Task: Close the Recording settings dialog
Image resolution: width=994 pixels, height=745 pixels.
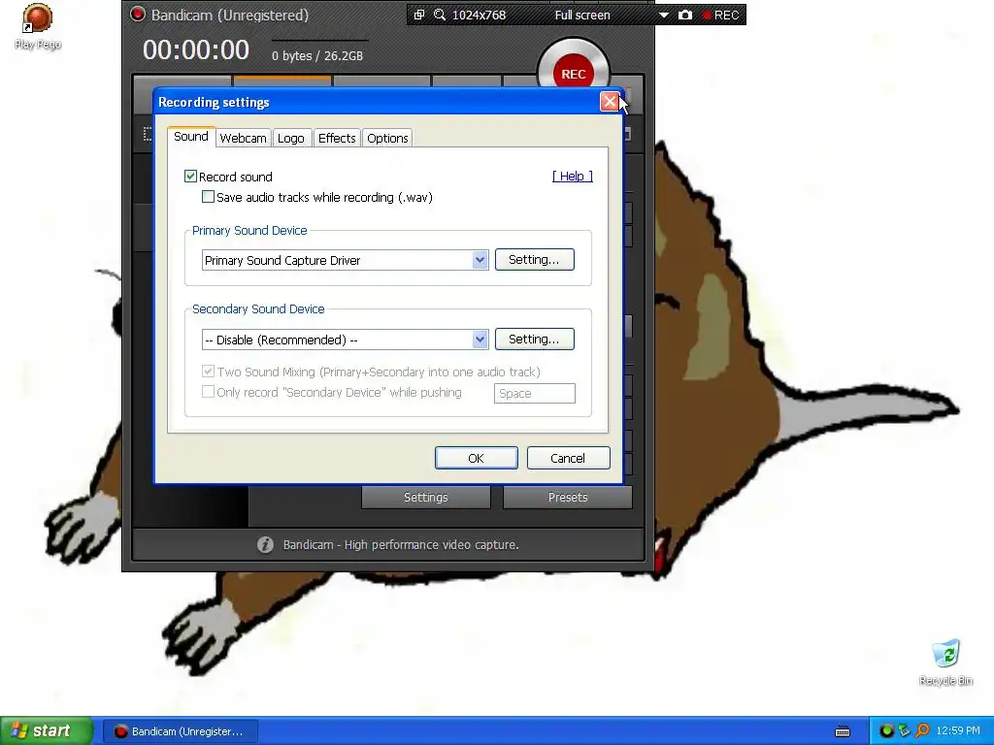Action: (610, 101)
